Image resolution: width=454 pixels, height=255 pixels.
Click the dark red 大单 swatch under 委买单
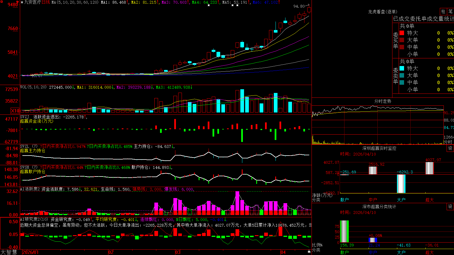click(402, 40)
